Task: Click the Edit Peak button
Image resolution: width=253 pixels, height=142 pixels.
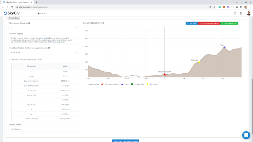Action: click(192, 23)
